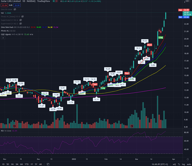Click green 18.85 EMA value in legend
Screen dimensions: 192x166
click(39, 27)
